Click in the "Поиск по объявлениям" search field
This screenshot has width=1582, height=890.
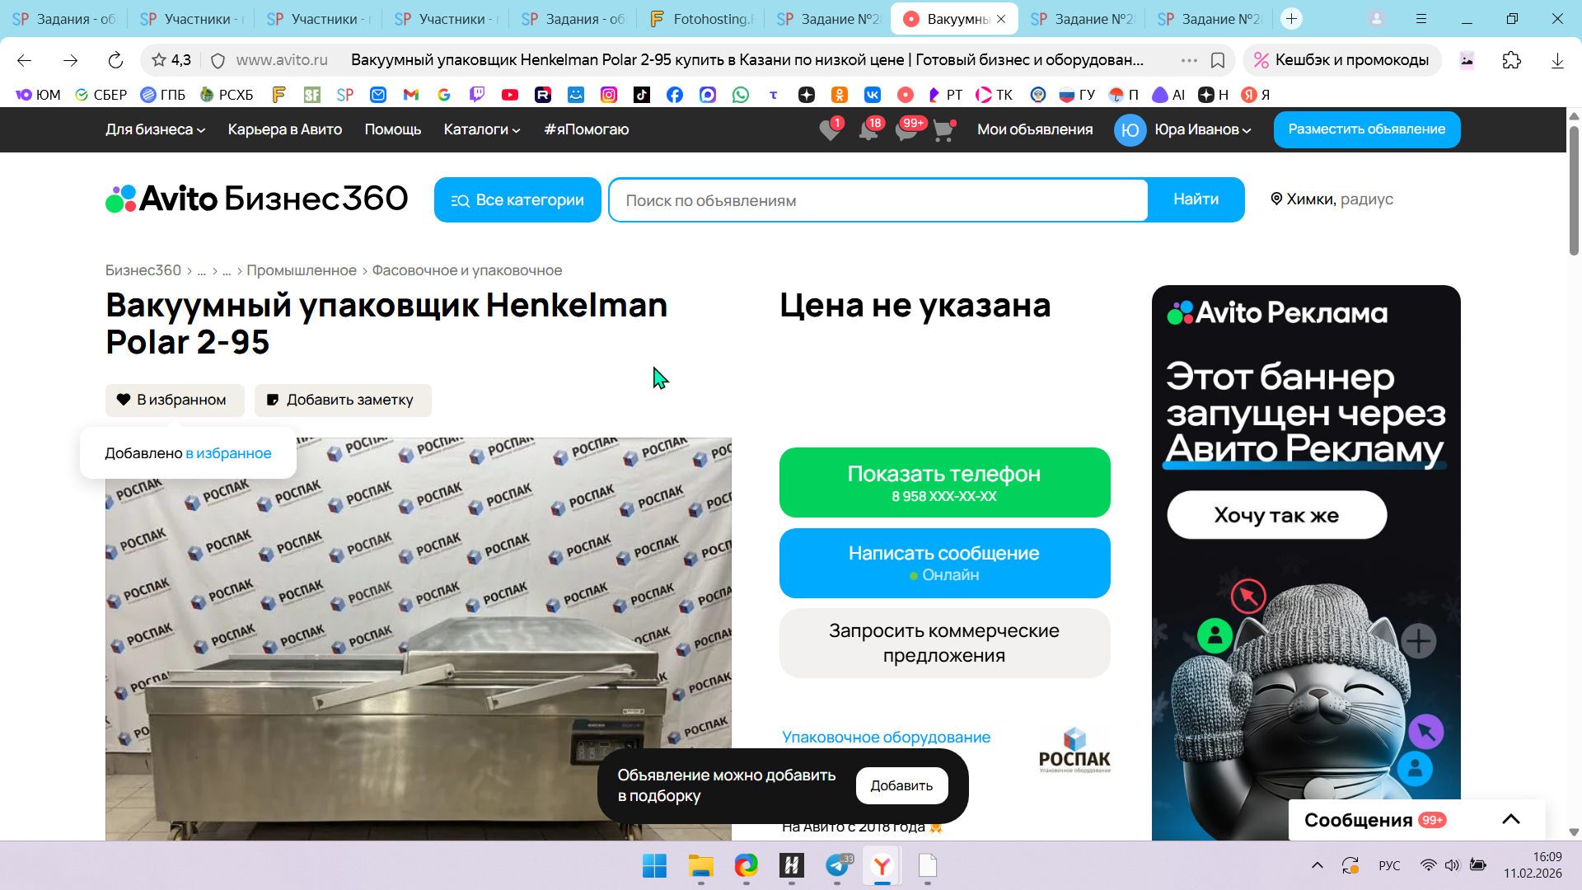pos(878,200)
